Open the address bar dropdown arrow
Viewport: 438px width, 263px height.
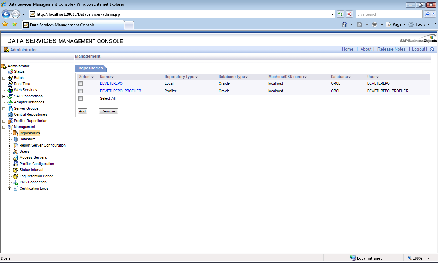[332, 14]
